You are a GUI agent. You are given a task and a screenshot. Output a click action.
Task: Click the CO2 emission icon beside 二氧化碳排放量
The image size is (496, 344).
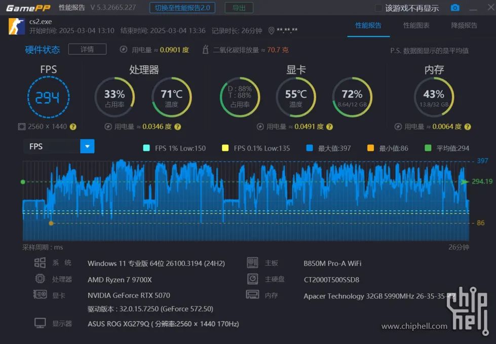(x=205, y=49)
